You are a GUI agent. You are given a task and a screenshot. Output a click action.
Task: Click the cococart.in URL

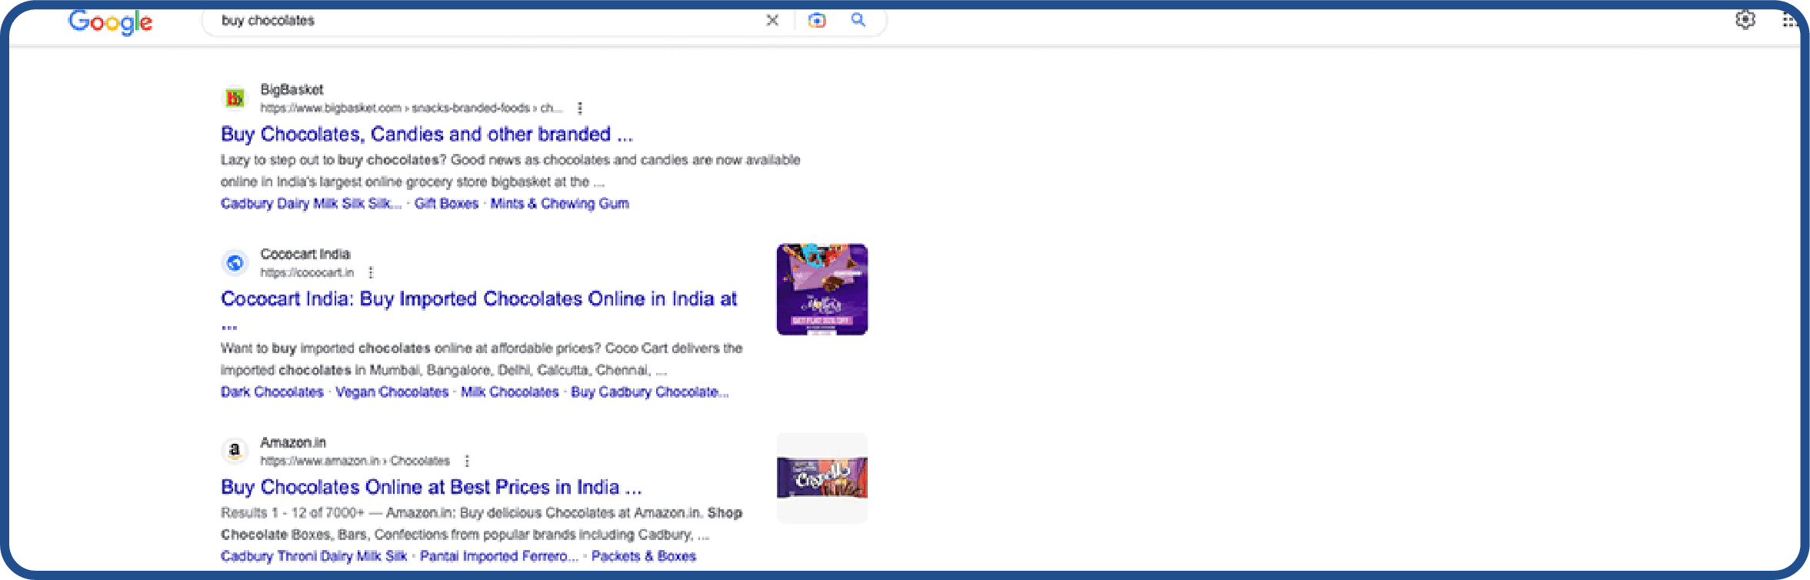[x=307, y=272]
